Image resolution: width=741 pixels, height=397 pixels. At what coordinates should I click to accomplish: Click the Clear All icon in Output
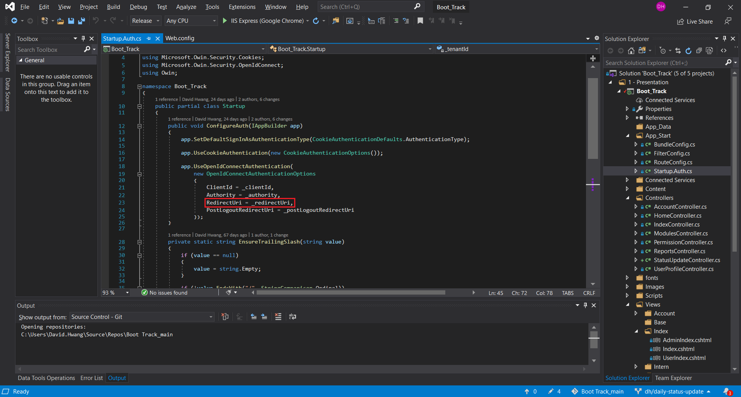point(278,317)
